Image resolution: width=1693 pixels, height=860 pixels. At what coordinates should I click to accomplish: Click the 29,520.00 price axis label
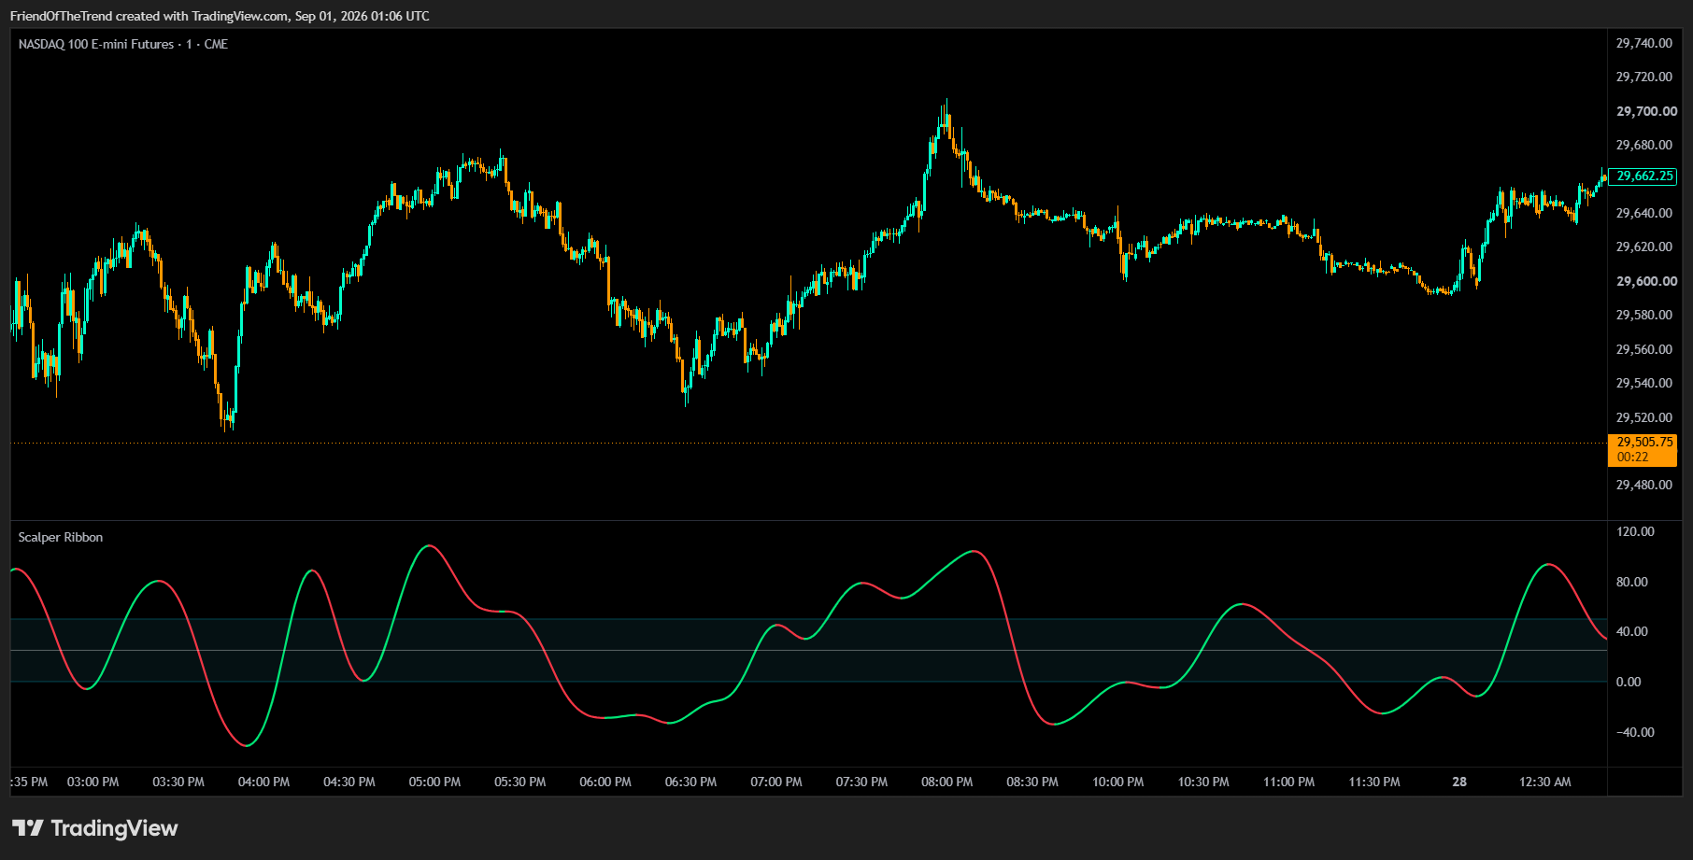[x=1644, y=417]
